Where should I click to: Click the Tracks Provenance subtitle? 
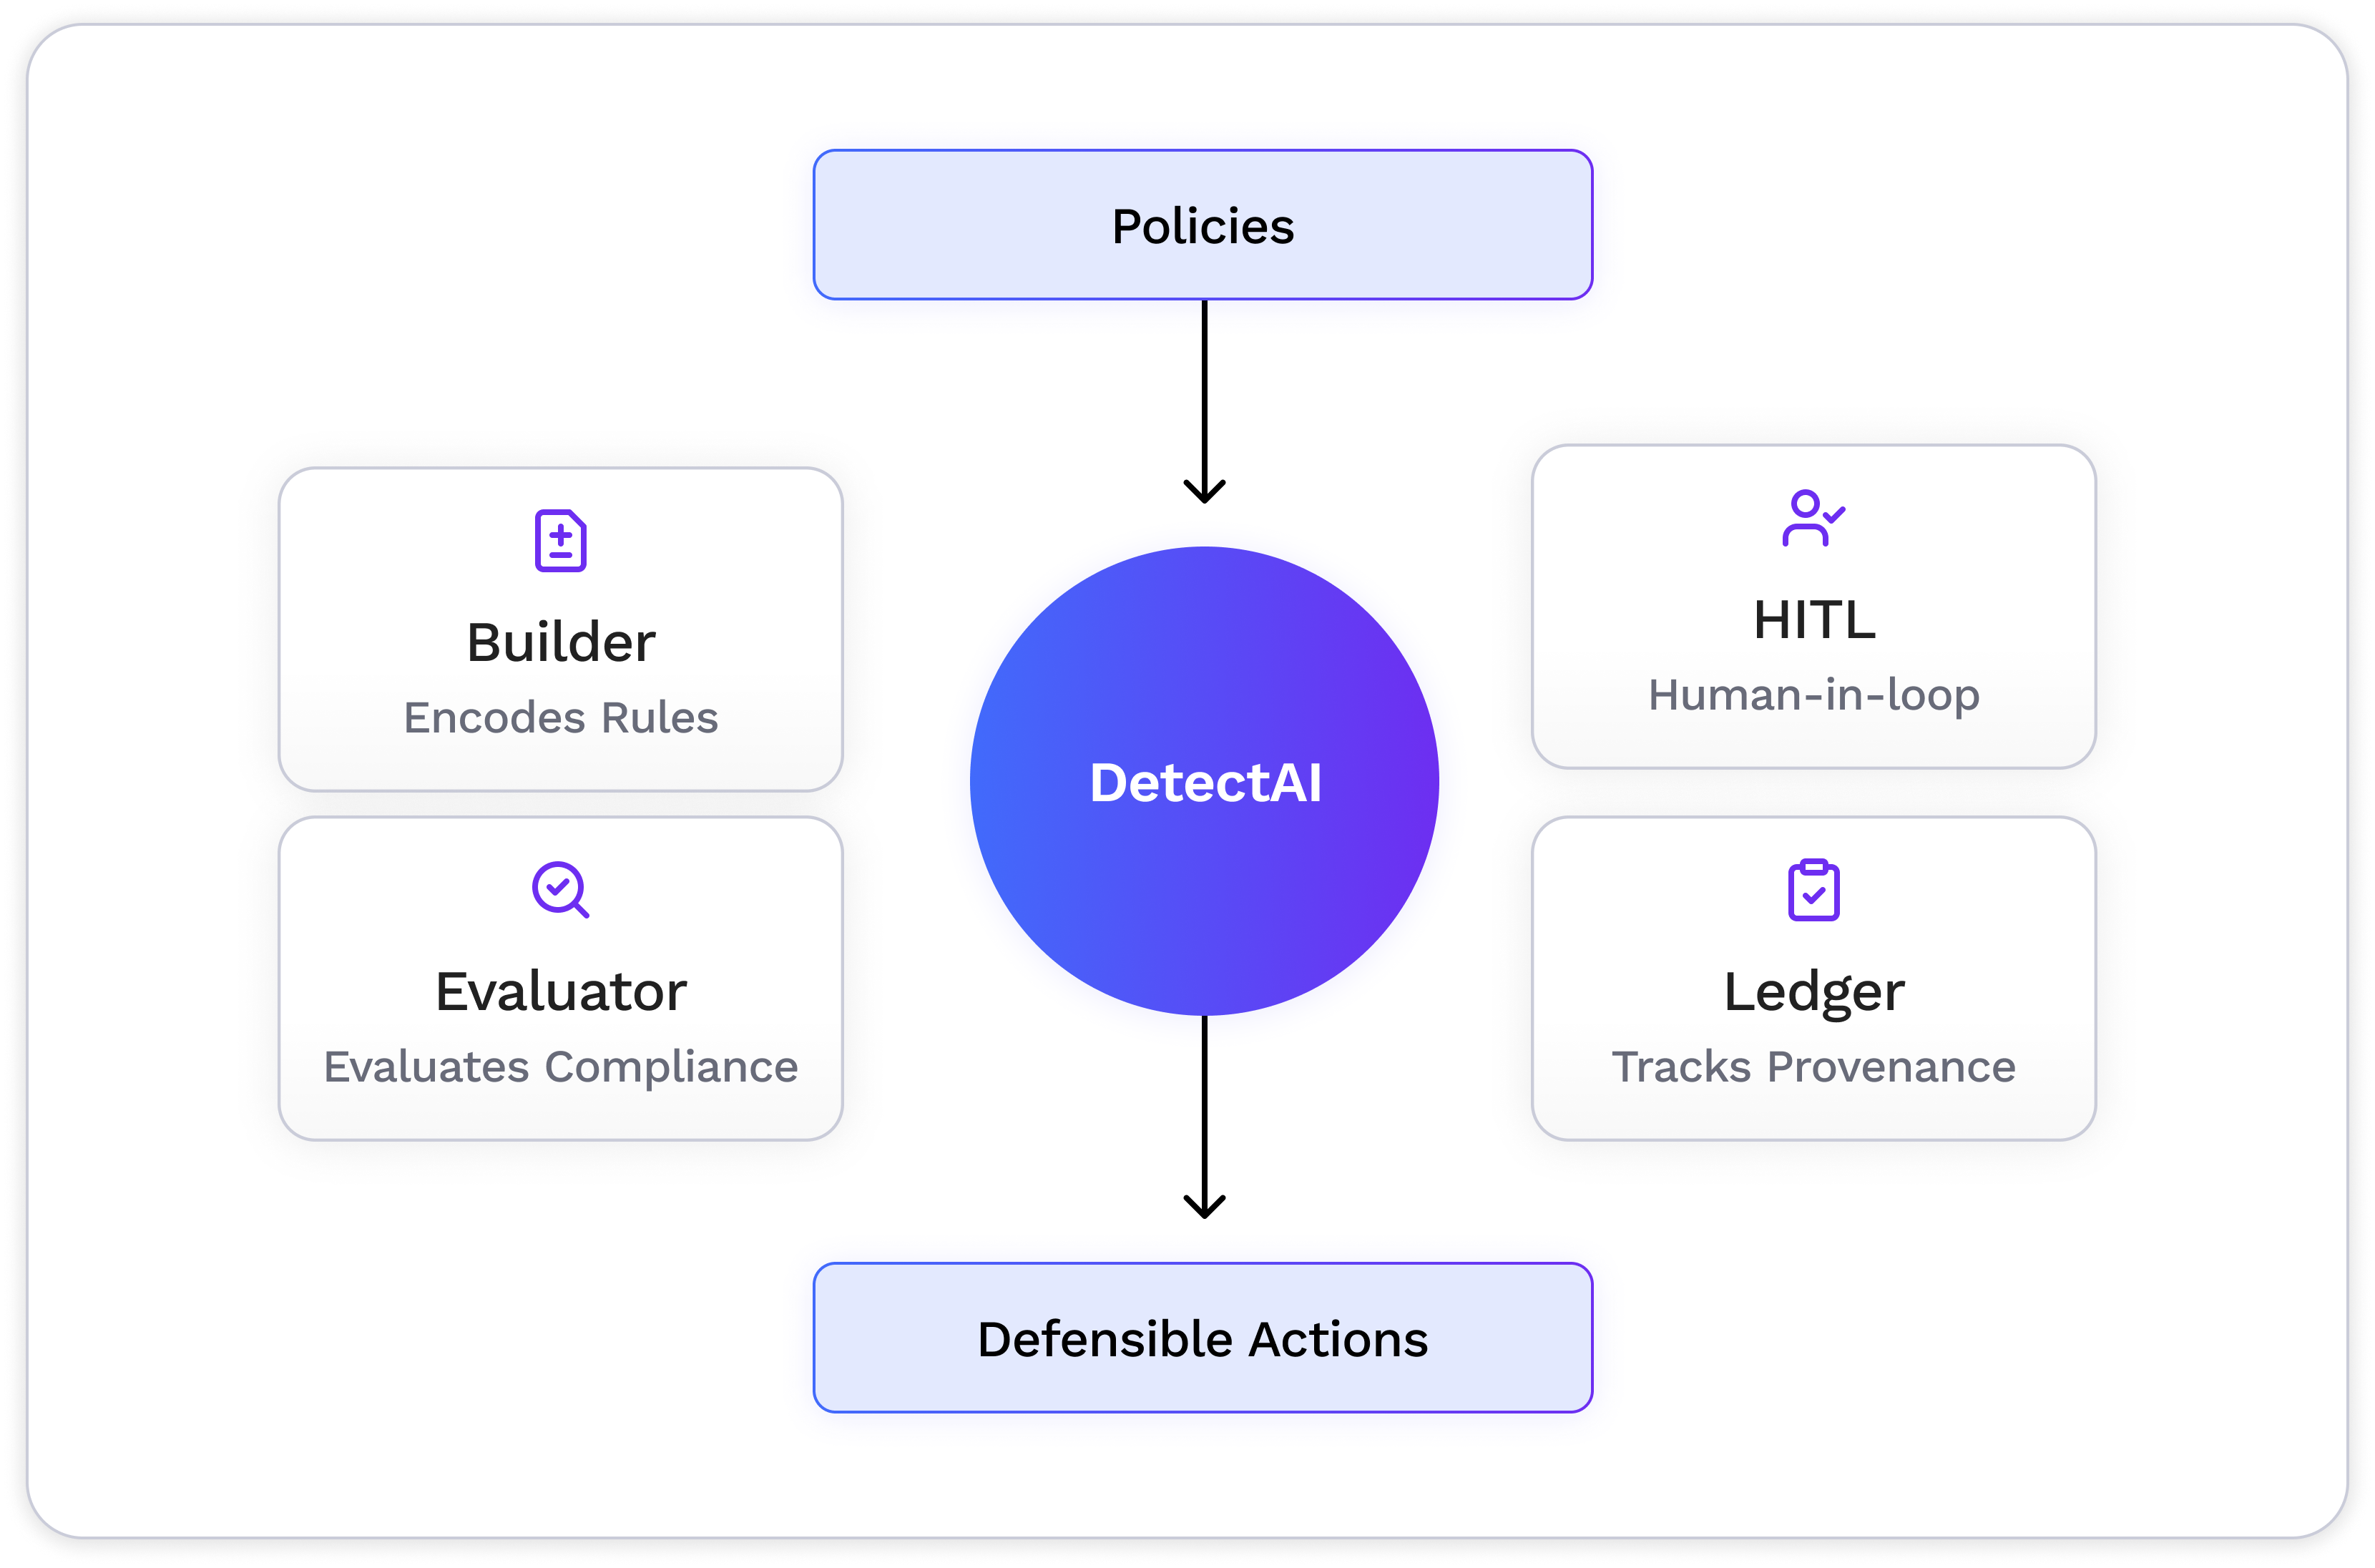[x=1813, y=1067]
